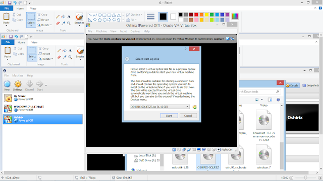Open Resize in the top Paint Image group
The width and height of the screenshot is (323, 181).
point(43,20)
